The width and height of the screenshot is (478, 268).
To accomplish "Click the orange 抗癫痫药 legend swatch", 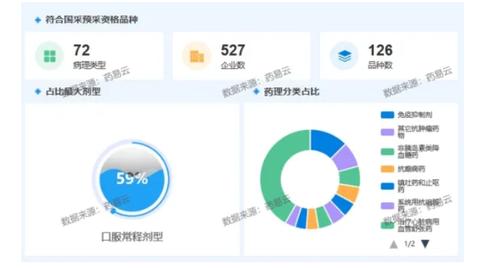I will click(388, 169).
